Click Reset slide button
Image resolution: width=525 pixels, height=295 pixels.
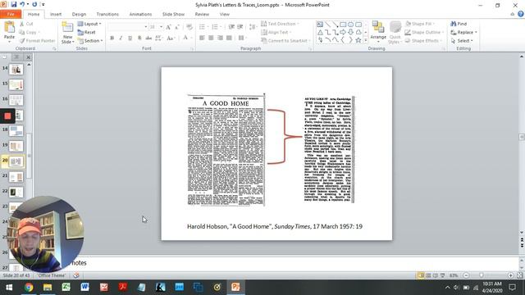pyautogui.click(x=87, y=32)
